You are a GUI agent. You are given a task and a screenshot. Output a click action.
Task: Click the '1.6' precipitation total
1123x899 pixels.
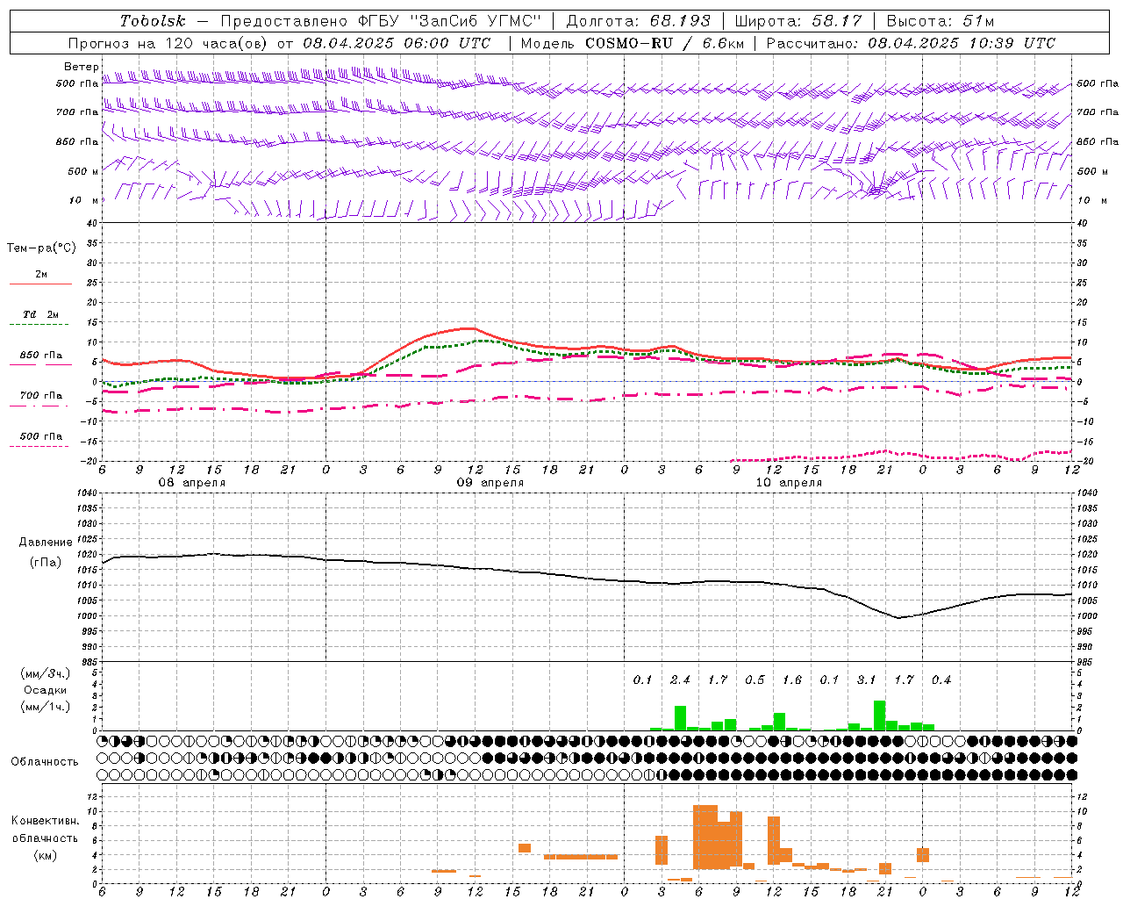792,680
